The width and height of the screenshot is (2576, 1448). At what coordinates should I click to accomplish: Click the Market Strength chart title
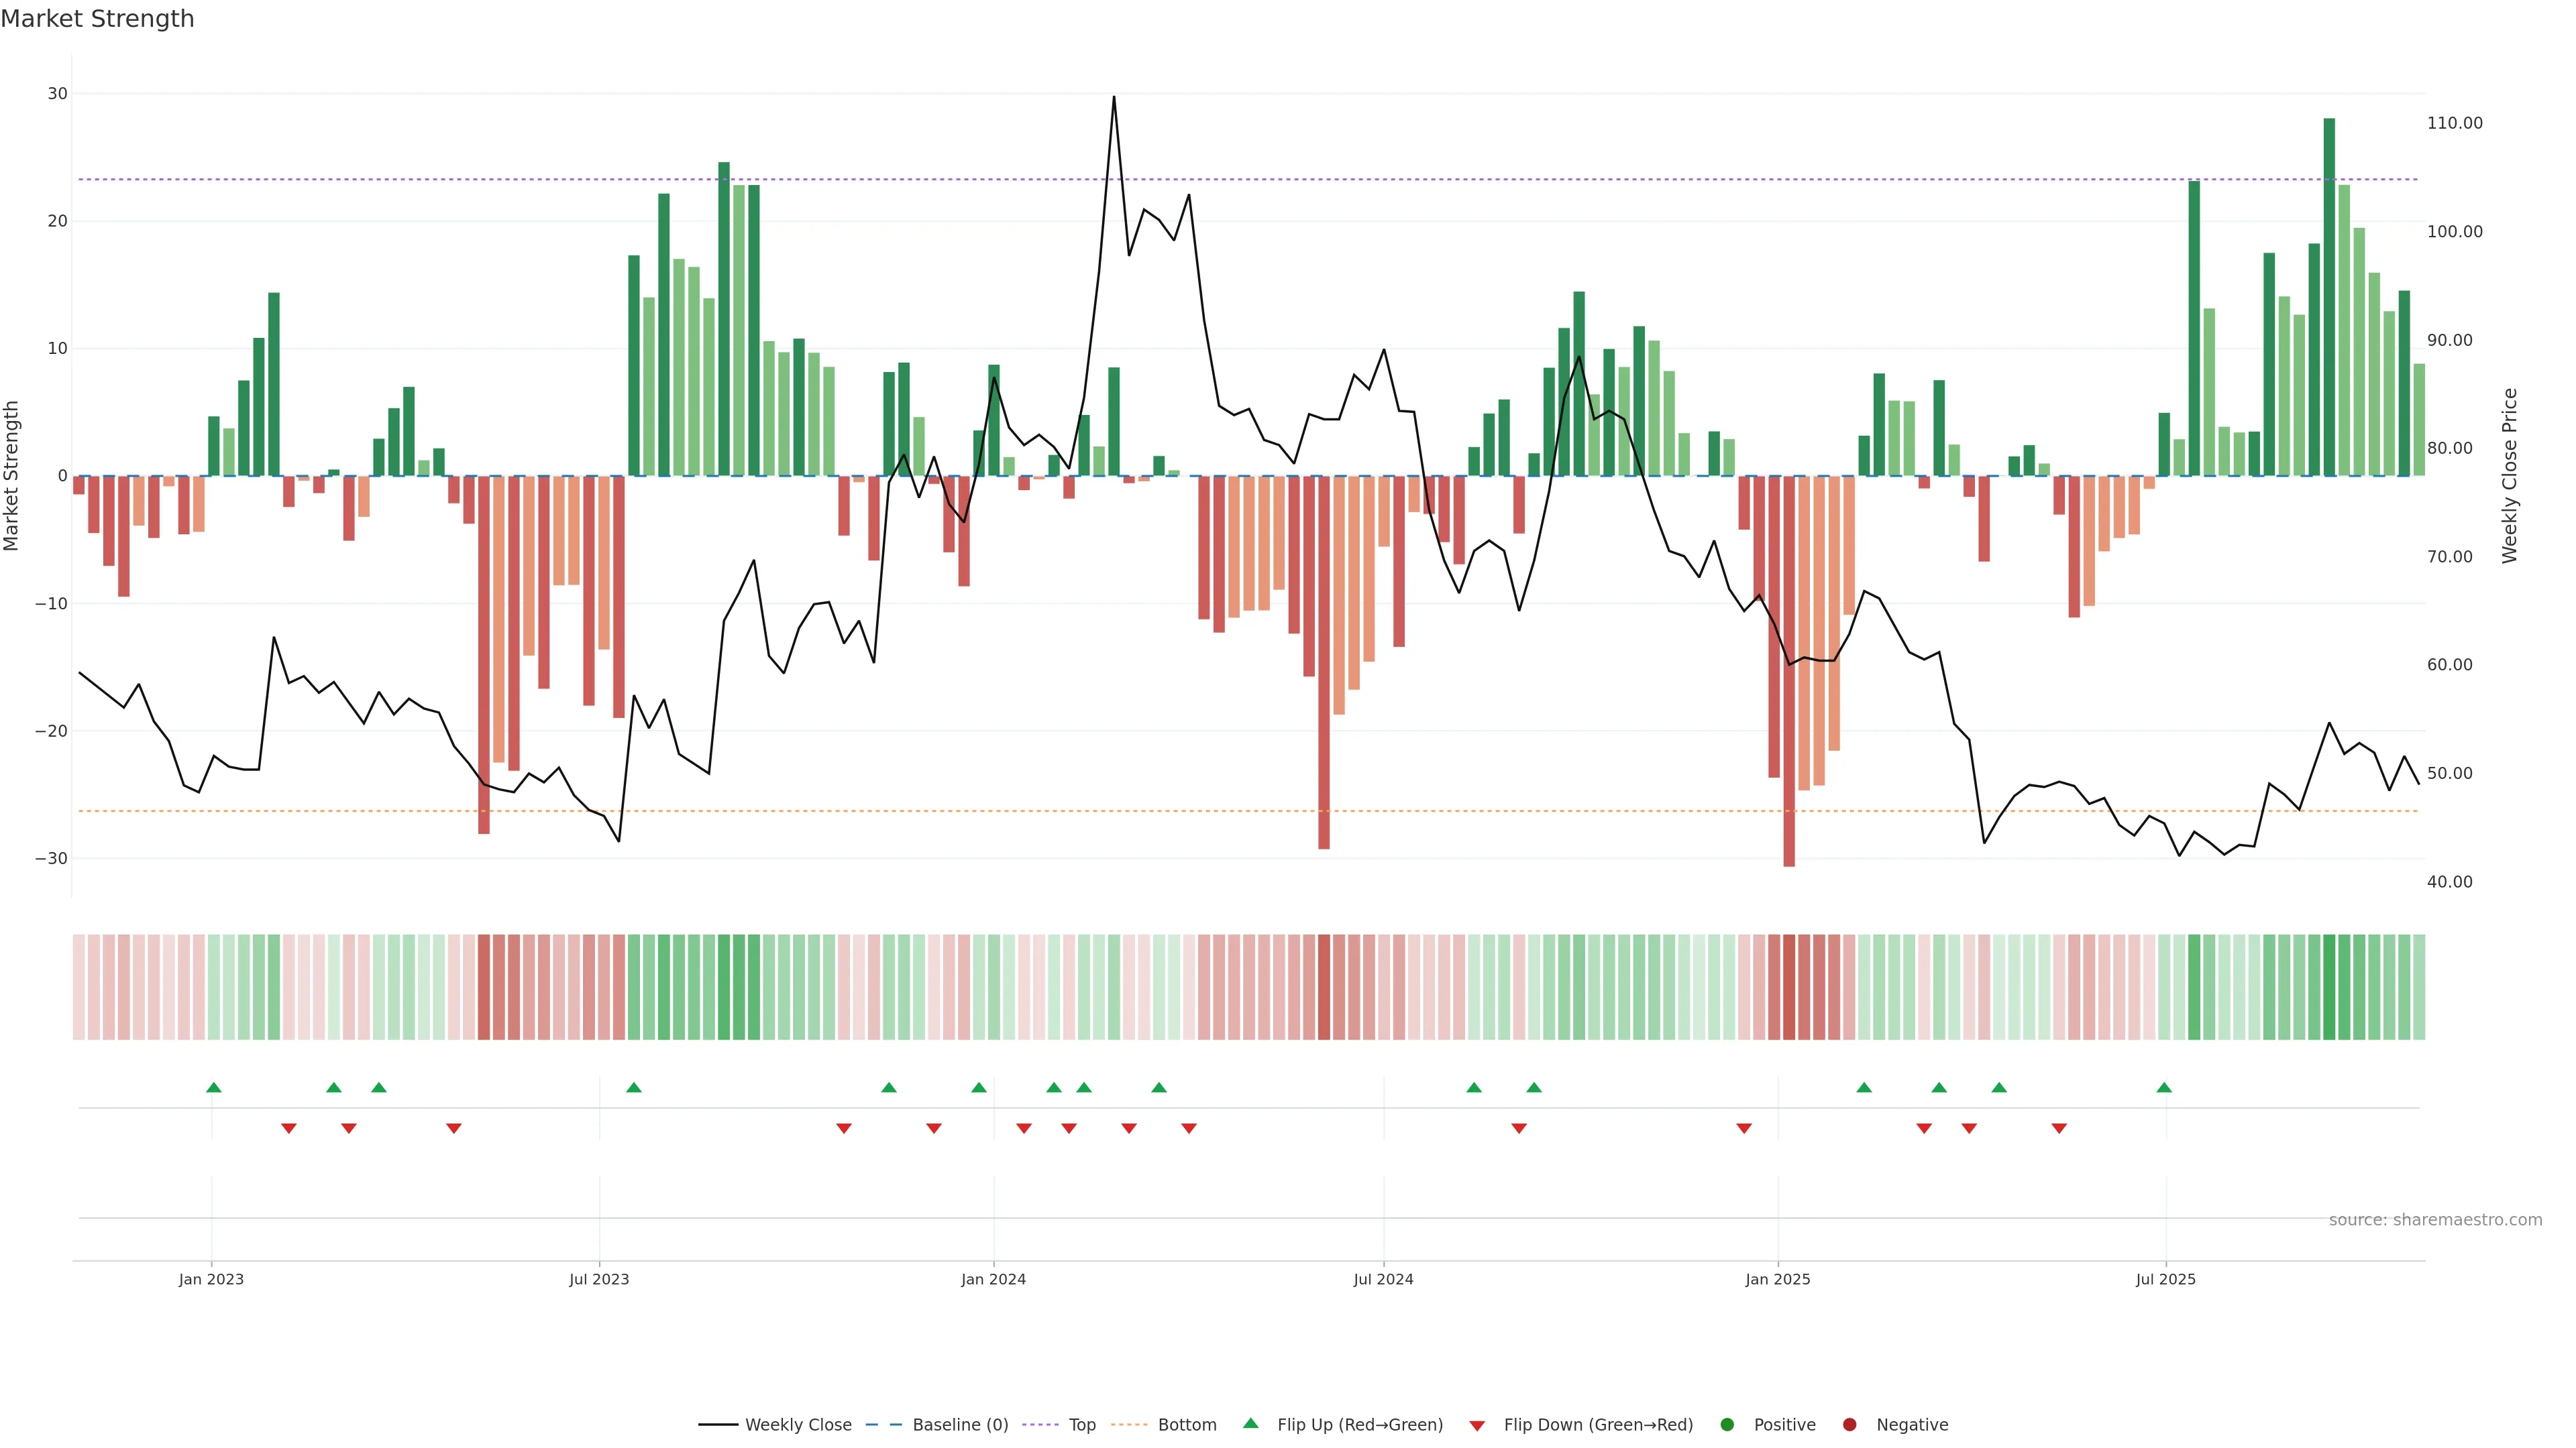tap(97, 19)
